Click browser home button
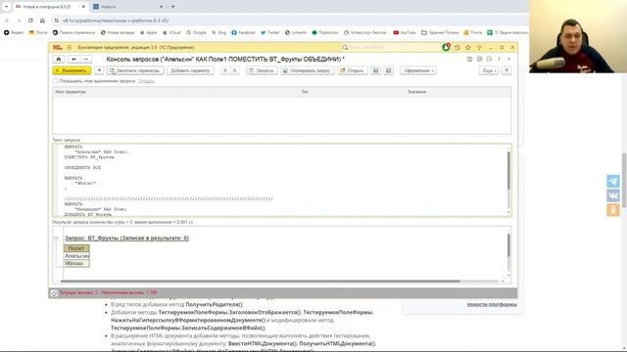The image size is (627, 352). 42,21
